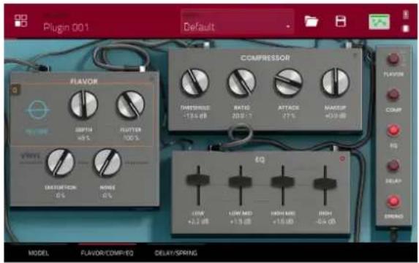Select the Flavor/Comp/EQ tab
The width and height of the screenshot is (419, 263).
tap(107, 253)
